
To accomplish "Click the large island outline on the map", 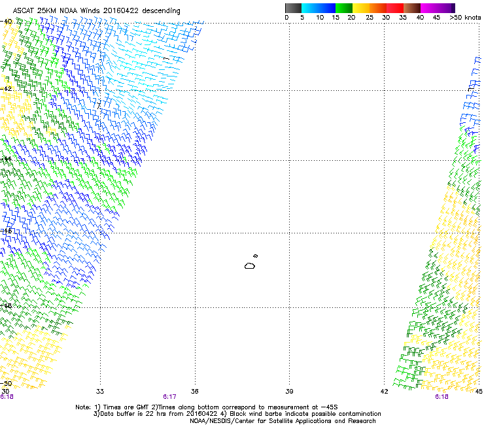I will (x=250, y=265).
